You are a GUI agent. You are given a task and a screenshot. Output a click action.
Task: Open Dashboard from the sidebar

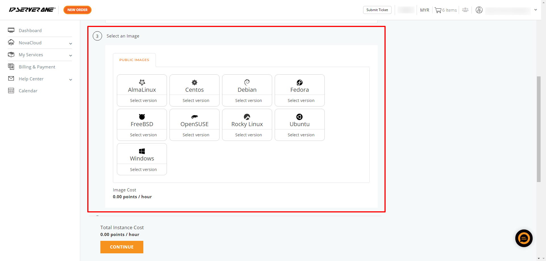click(30, 30)
